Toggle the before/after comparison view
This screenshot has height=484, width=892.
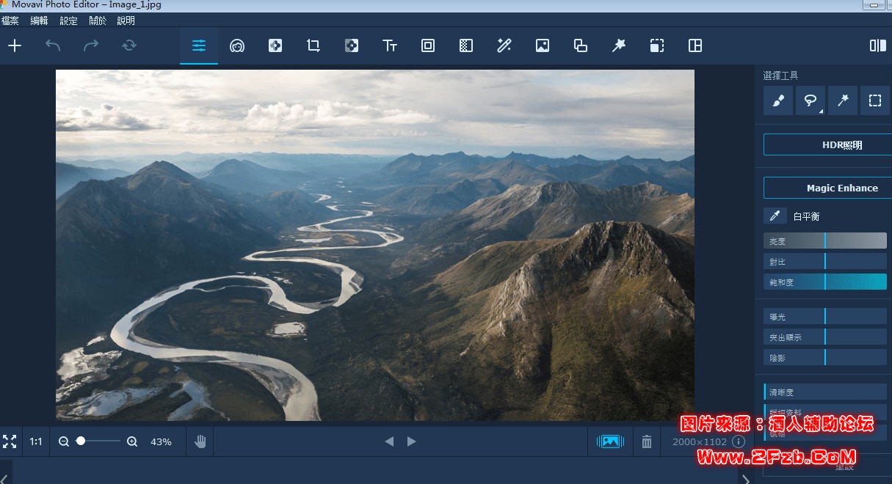point(877,45)
